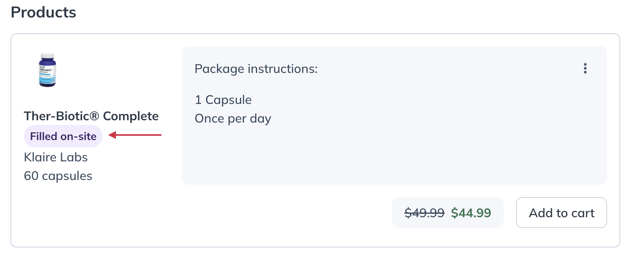Open the Ther-Biotic Complete product title
Viewport: 630px width, 256px height.
click(x=91, y=116)
